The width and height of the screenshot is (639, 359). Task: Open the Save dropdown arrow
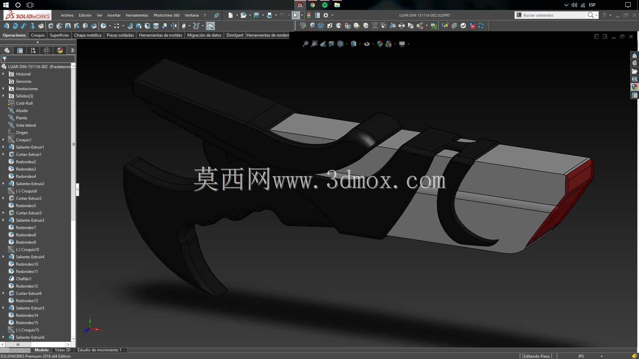pos(263,15)
